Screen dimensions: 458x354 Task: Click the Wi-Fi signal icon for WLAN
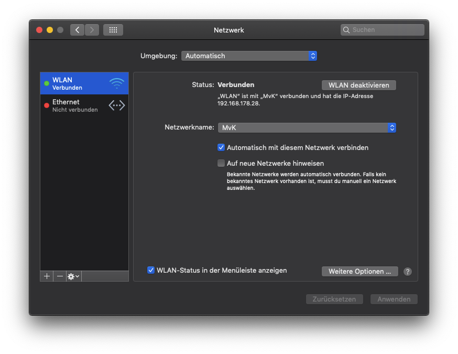[x=116, y=83]
